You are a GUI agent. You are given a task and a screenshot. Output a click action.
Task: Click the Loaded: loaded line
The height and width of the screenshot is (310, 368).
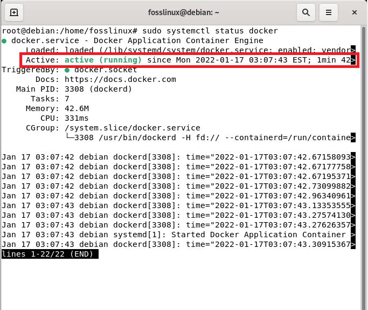(191, 50)
